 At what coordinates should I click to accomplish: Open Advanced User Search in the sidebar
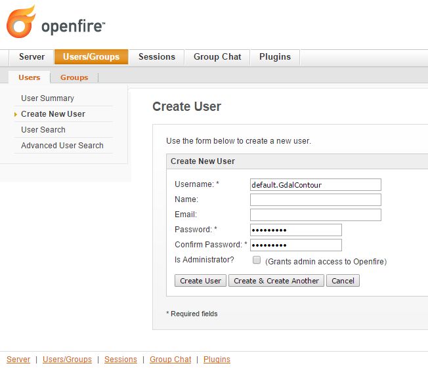pyautogui.click(x=62, y=146)
